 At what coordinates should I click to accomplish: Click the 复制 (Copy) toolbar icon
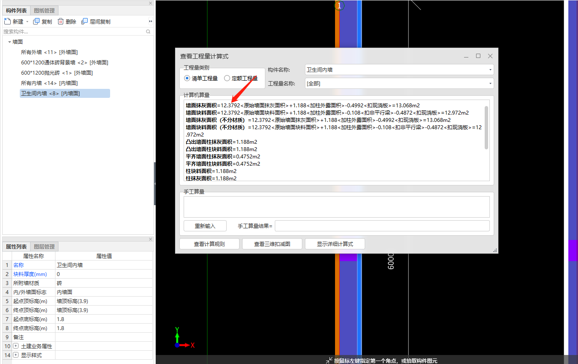point(37,21)
